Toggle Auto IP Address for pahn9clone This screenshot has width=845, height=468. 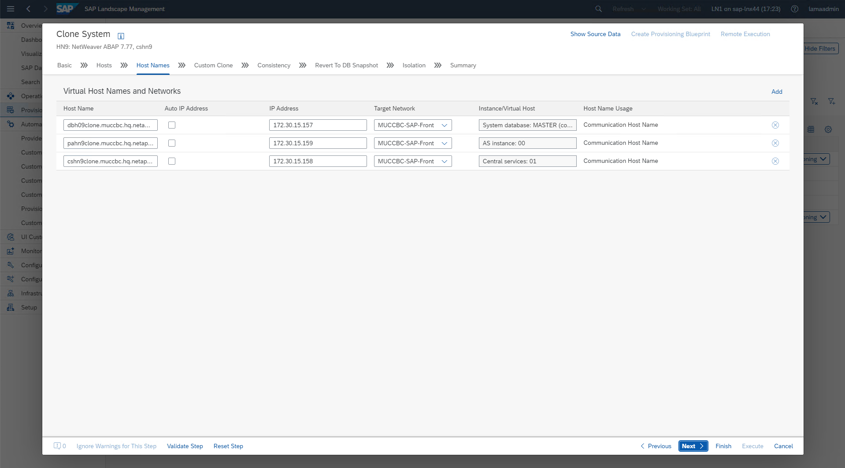(x=172, y=143)
